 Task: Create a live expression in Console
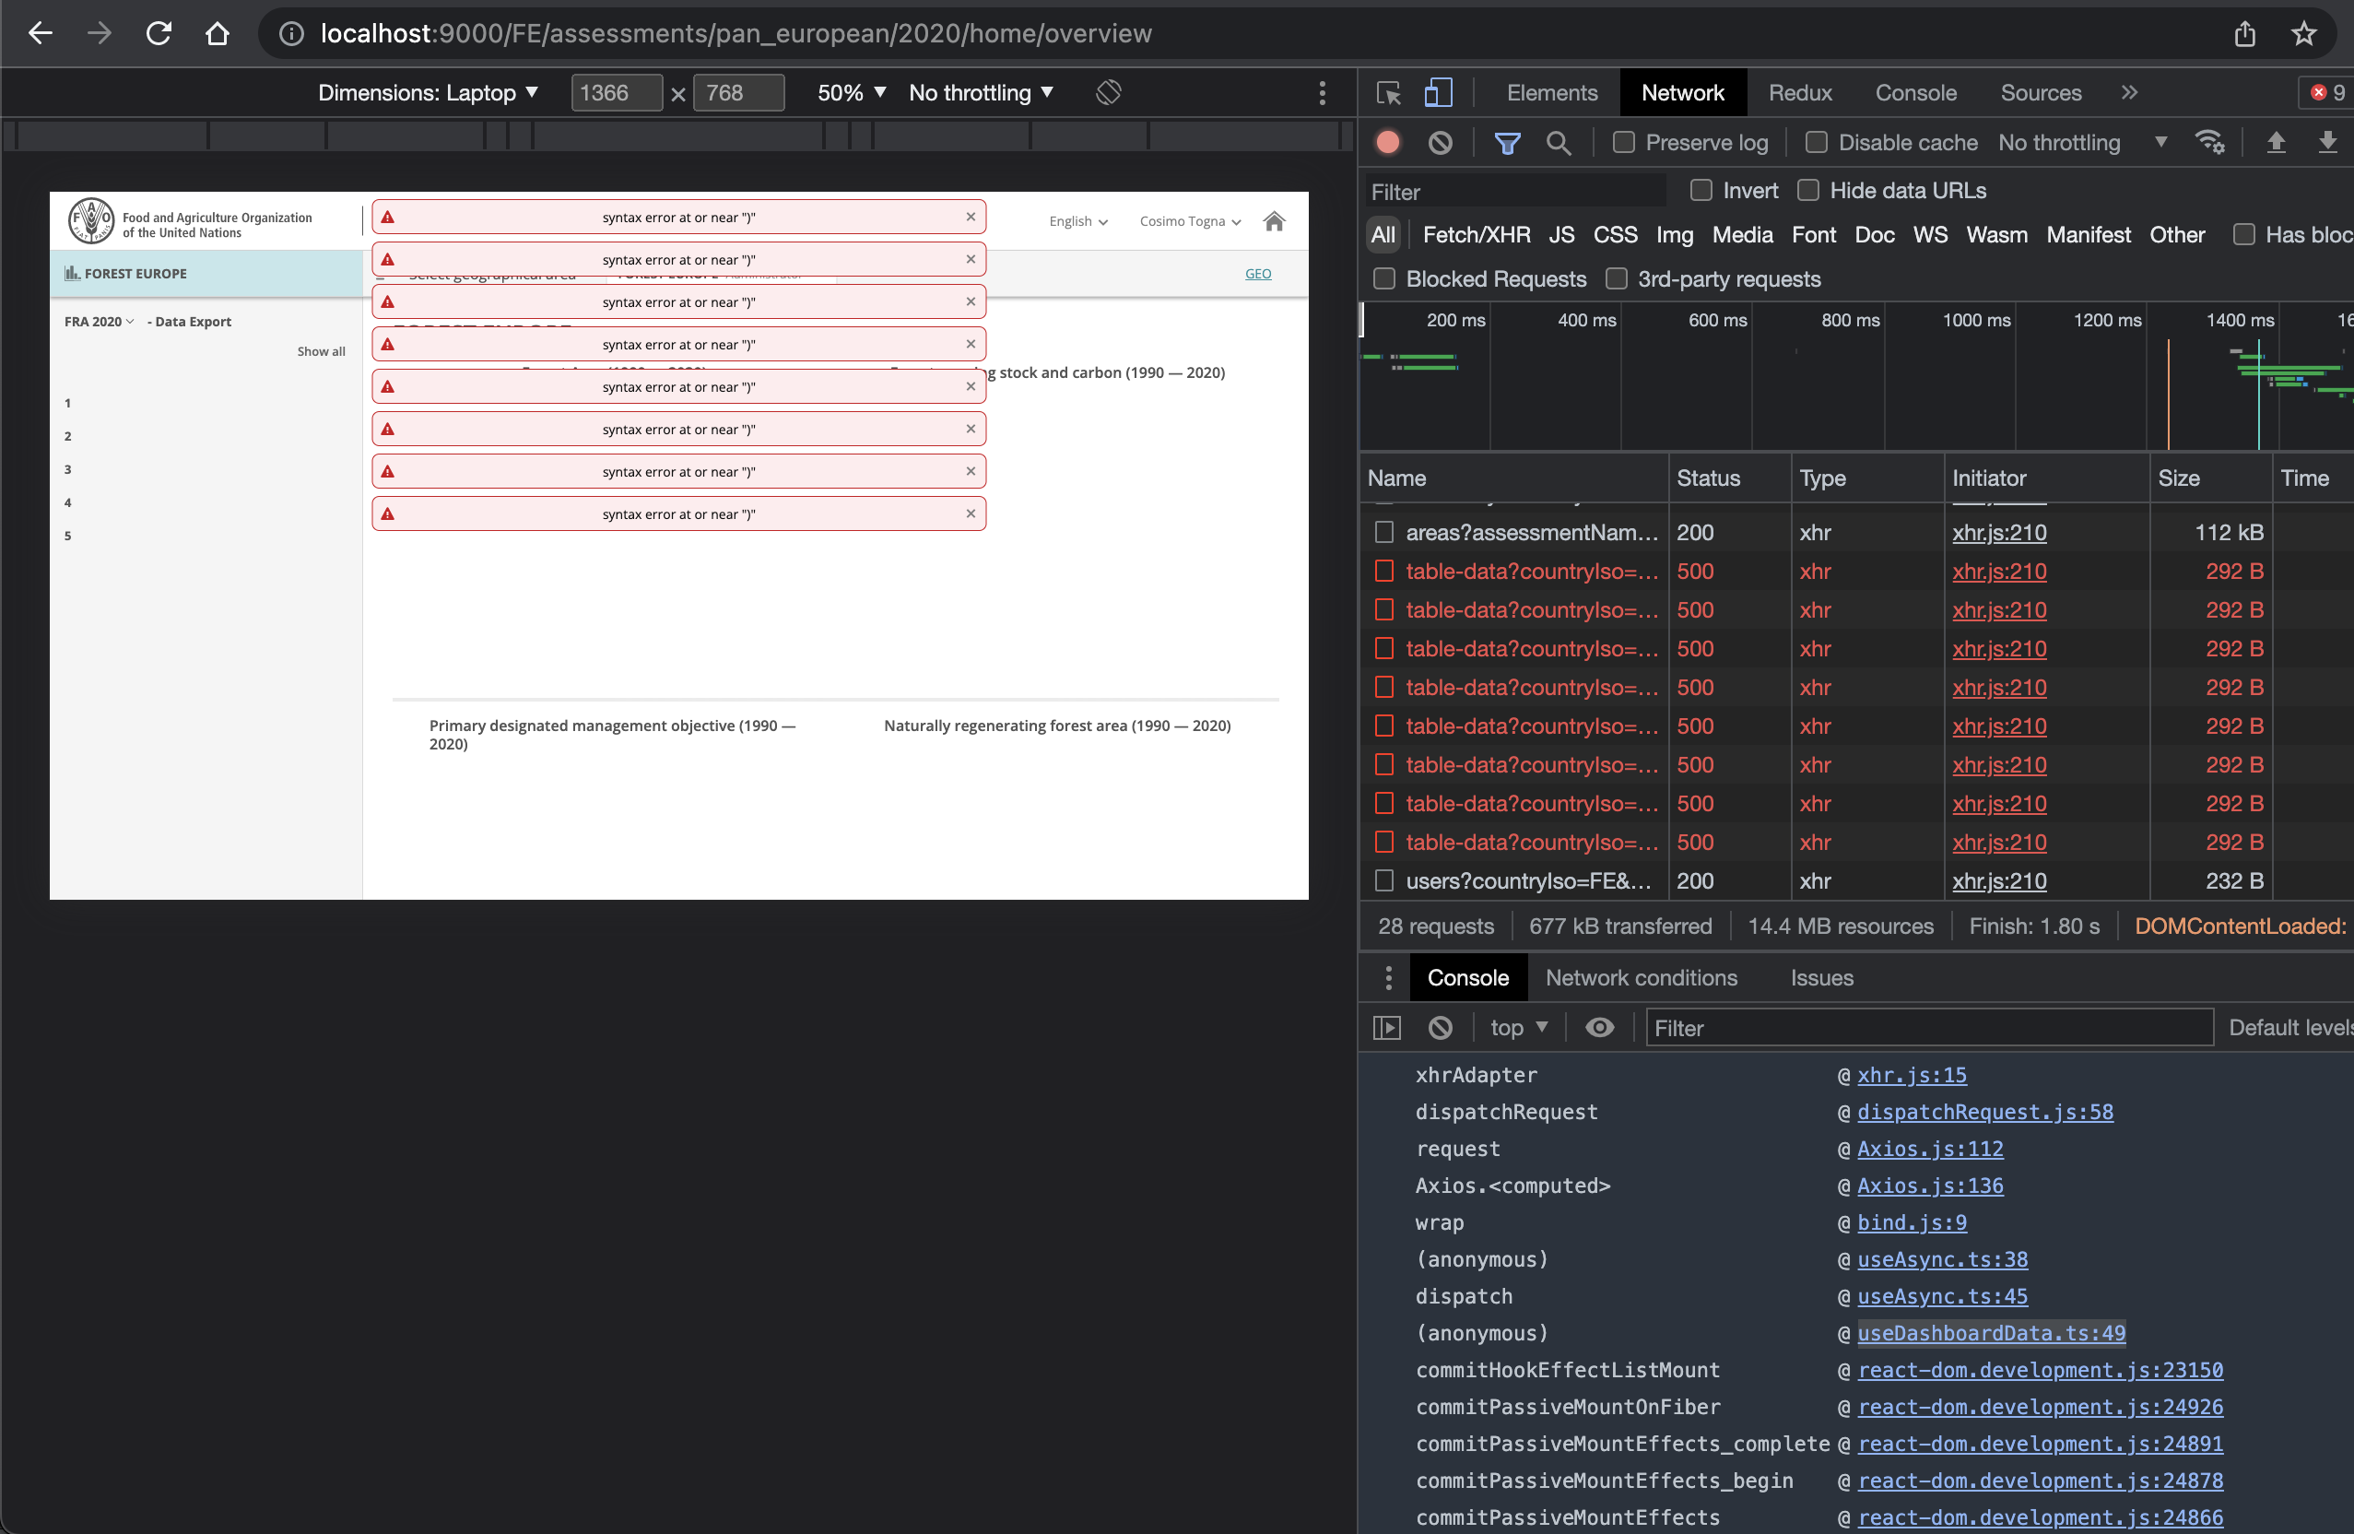click(x=1599, y=1028)
